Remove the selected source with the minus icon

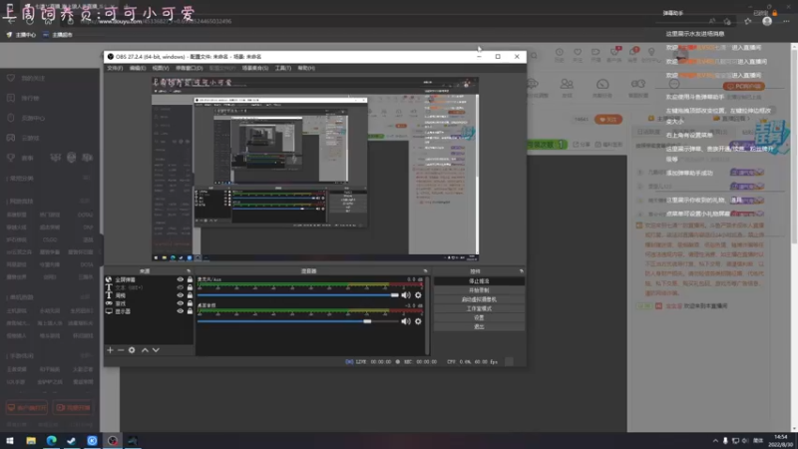coord(121,350)
